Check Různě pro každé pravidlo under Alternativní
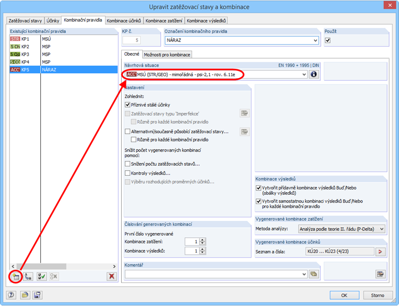Screen dimensions: 399x306 (133, 140)
